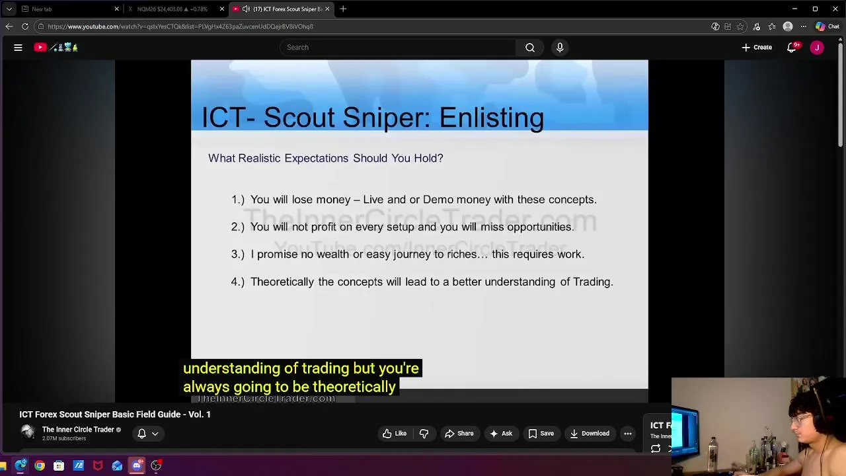The width and height of the screenshot is (846, 476).
Task: Click the search magnifier button
Action: tap(530, 48)
